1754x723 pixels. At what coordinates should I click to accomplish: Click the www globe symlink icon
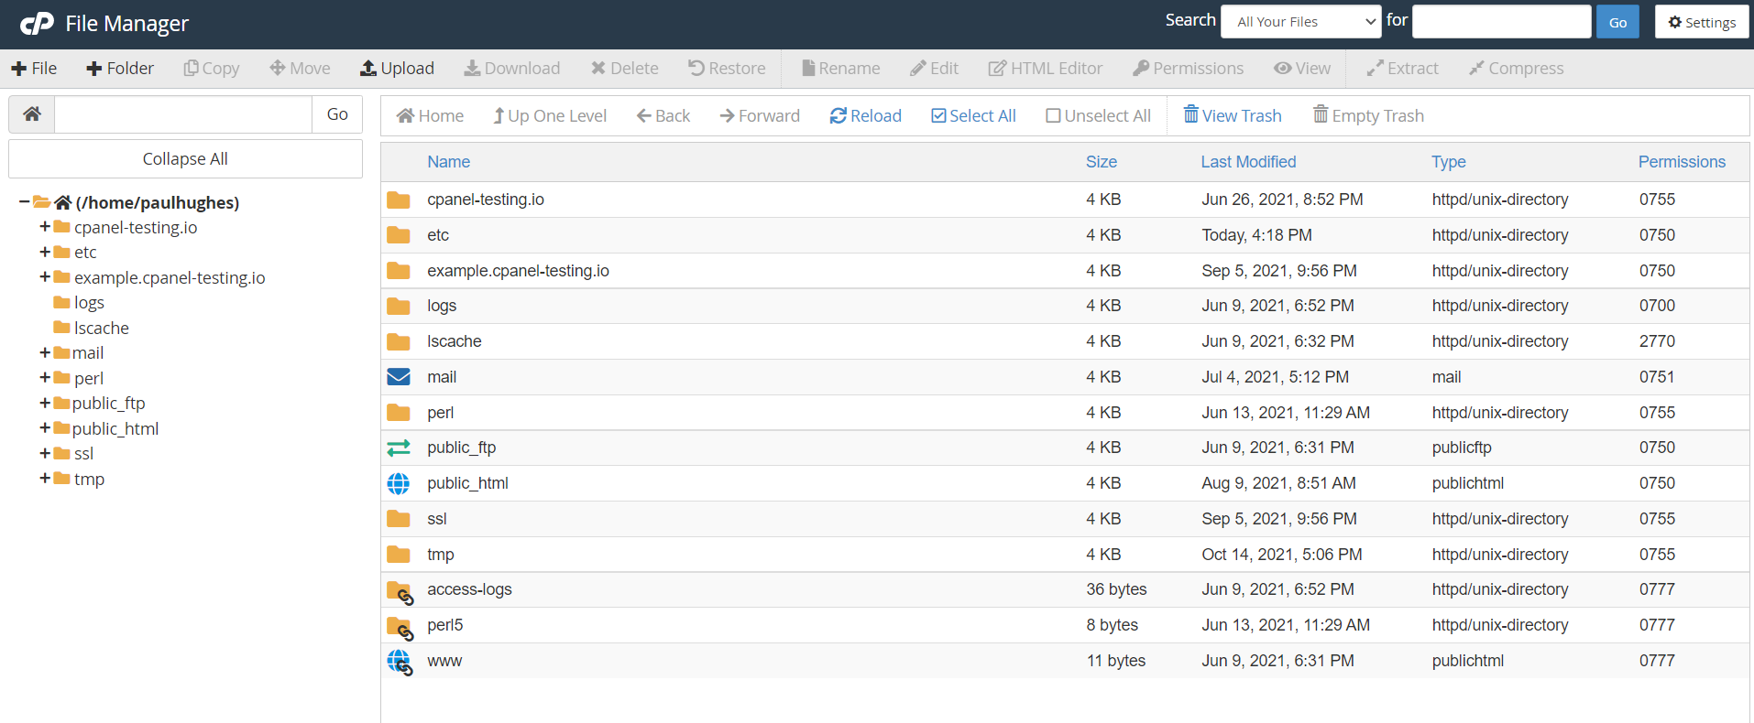pos(400,662)
